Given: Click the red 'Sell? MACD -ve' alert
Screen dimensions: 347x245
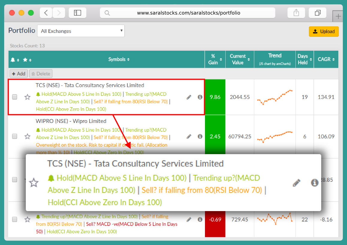Looking at the screenshot, I should pyautogui.click(x=107, y=228).
